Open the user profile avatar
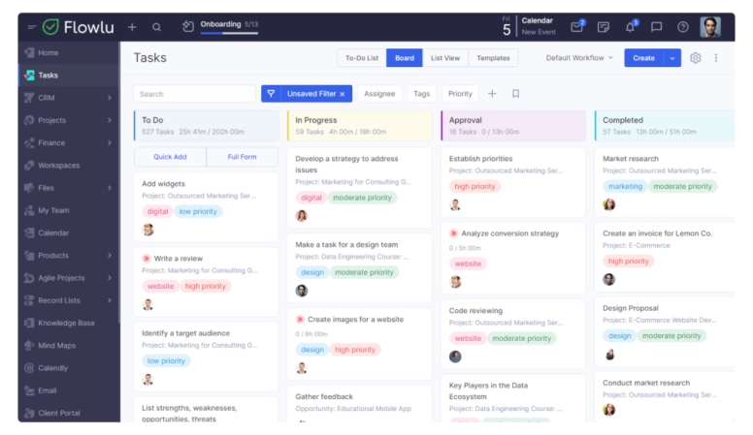This screenshot has height=435, width=753. 710,27
